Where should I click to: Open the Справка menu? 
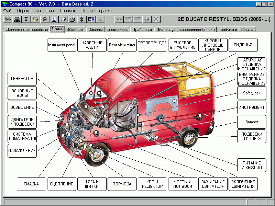click(104, 11)
